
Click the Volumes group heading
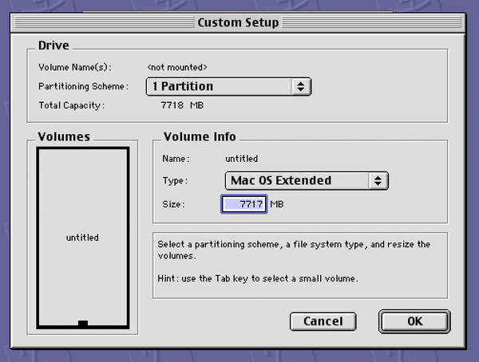coord(64,136)
